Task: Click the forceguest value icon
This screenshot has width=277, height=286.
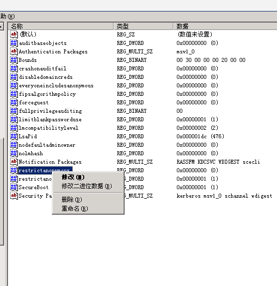Action: 14,102
